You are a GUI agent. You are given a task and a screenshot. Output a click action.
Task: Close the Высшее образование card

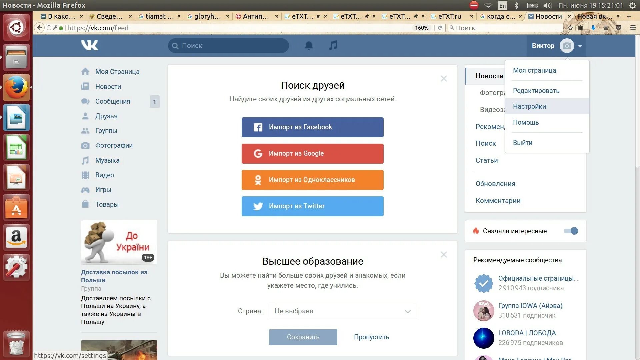tap(444, 255)
